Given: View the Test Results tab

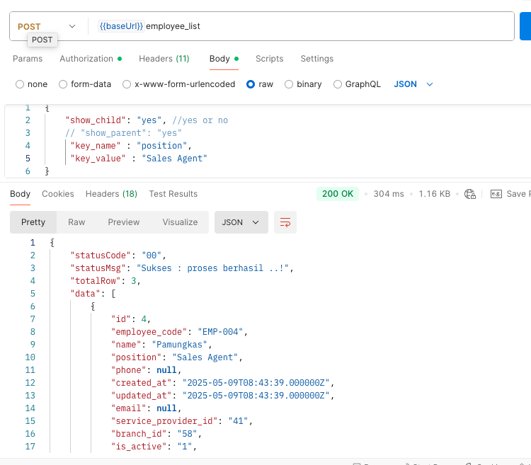Looking at the screenshot, I should (173, 194).
